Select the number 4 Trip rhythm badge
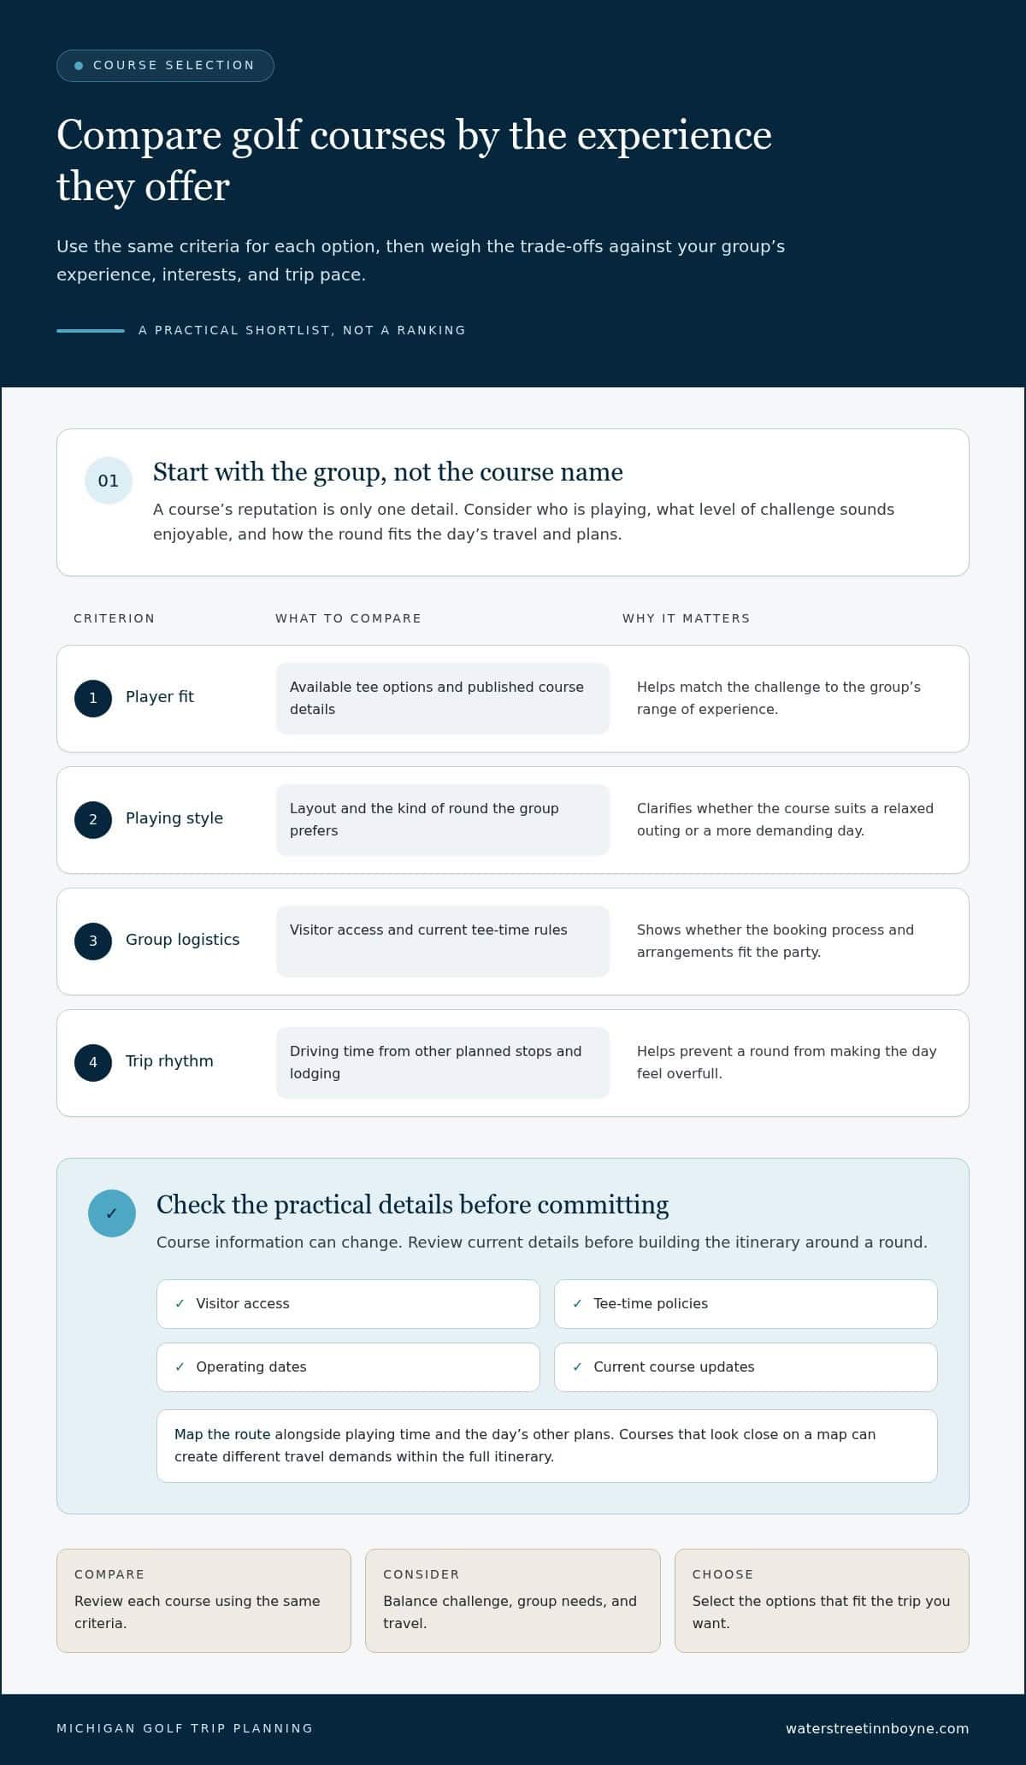This screenshot has height=1765, width=1026. [93, 1063]
